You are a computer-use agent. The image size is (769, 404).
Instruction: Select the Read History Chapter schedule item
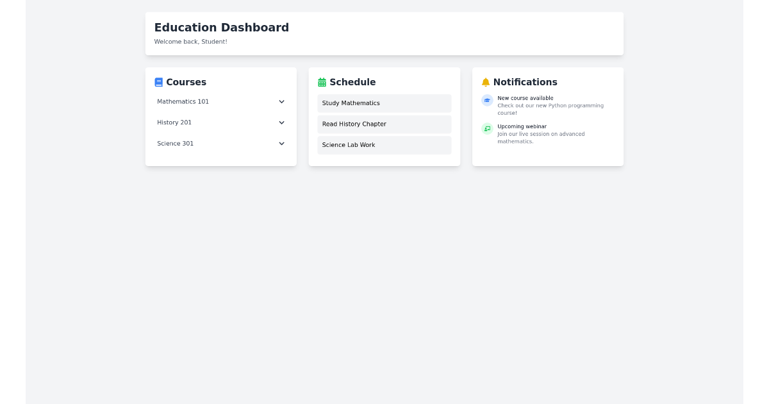tap(384, 124)
